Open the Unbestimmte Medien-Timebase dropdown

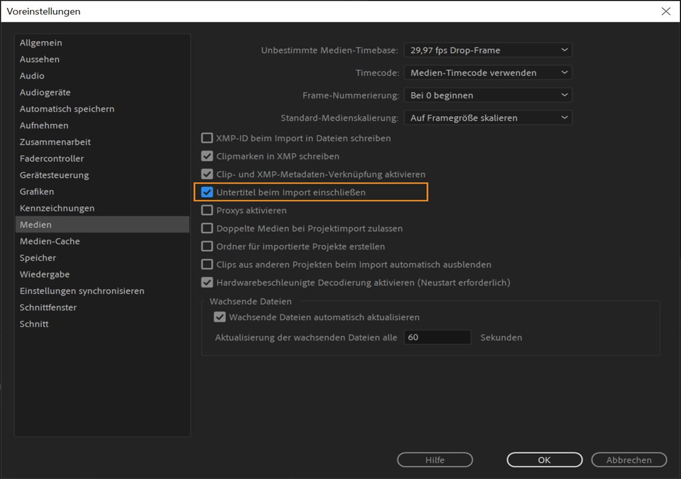click(488, 50)
